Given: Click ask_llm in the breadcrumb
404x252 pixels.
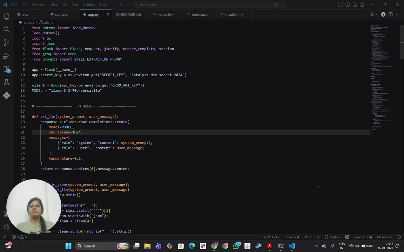Looking at the screenshot, I should 49,22.
